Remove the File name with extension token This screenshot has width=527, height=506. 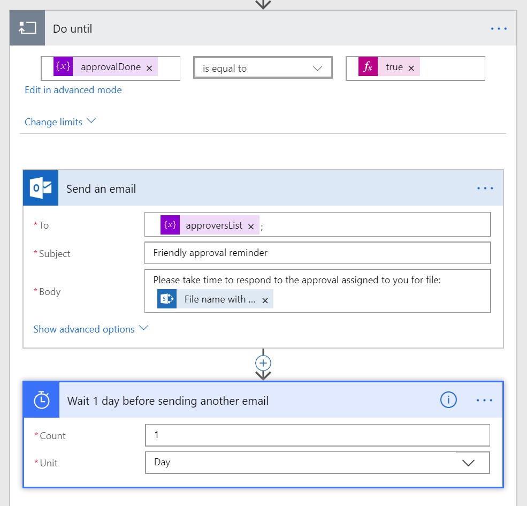tap(265, 300)
